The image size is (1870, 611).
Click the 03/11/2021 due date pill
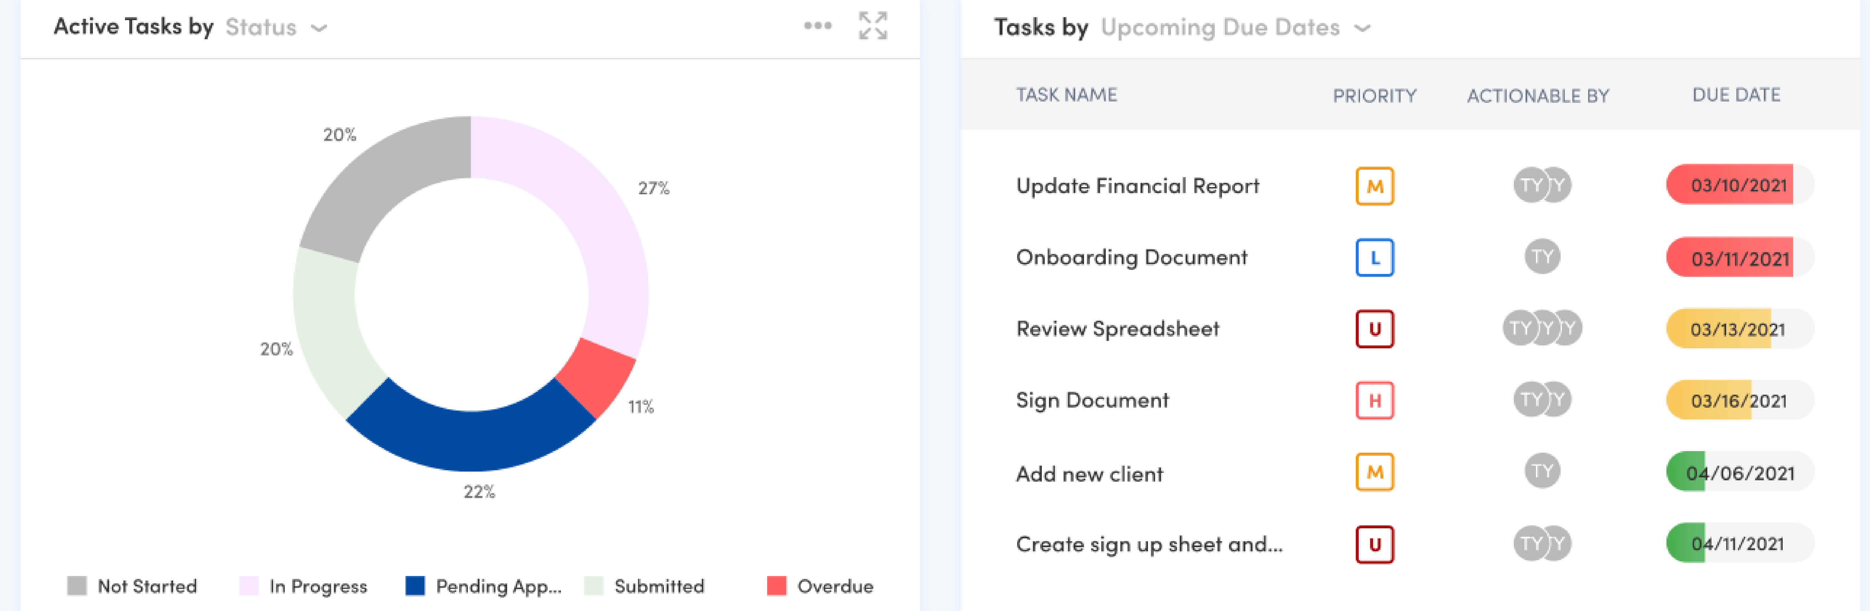coord(1739,257)
